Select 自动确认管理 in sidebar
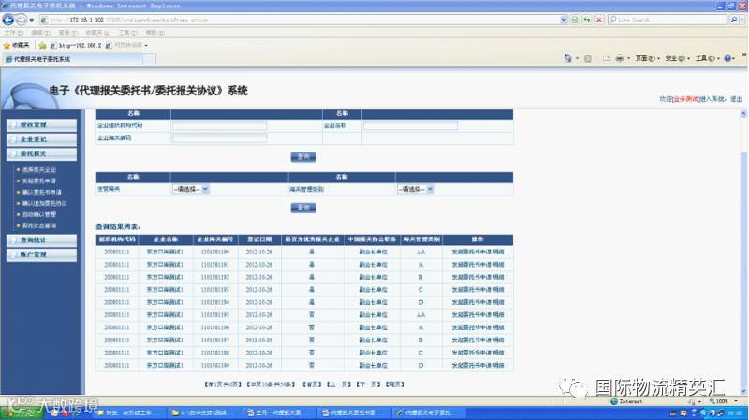 click(x=38, y=215)
